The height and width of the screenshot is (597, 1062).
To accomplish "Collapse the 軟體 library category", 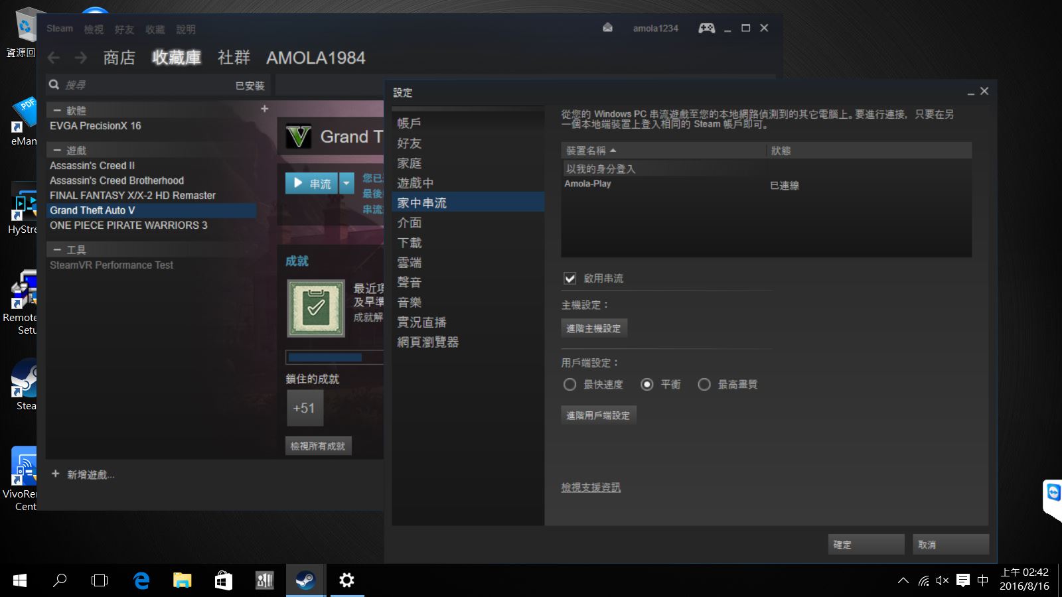I will [x=57, y=110].
